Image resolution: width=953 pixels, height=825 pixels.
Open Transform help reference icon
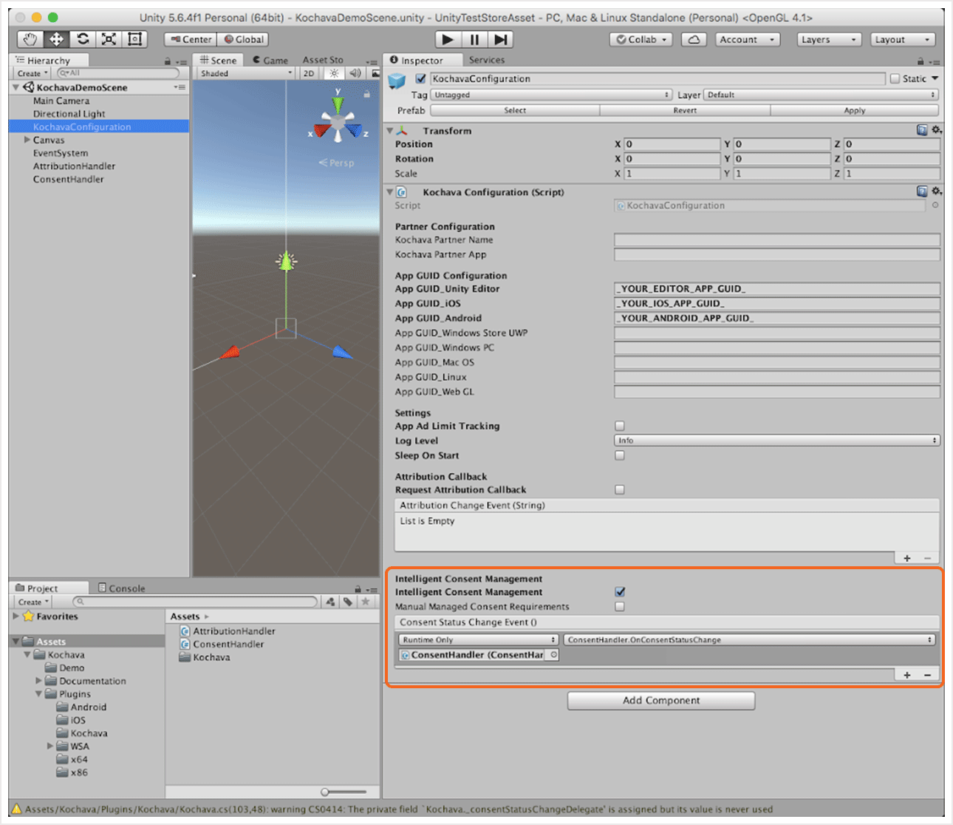point(922,130)
